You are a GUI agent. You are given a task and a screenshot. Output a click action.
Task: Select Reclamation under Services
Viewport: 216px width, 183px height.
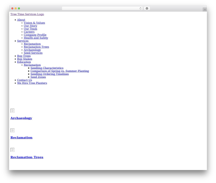pos(32,44)
